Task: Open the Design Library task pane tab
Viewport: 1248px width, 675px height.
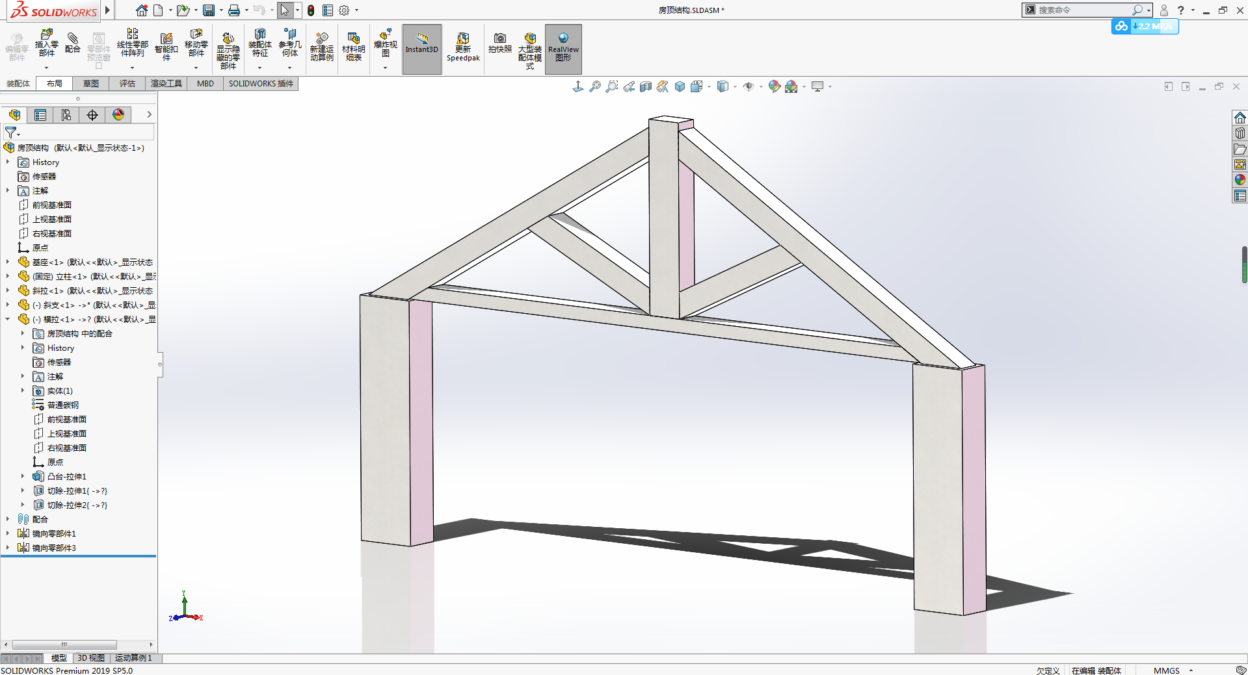Action: 1240,133
